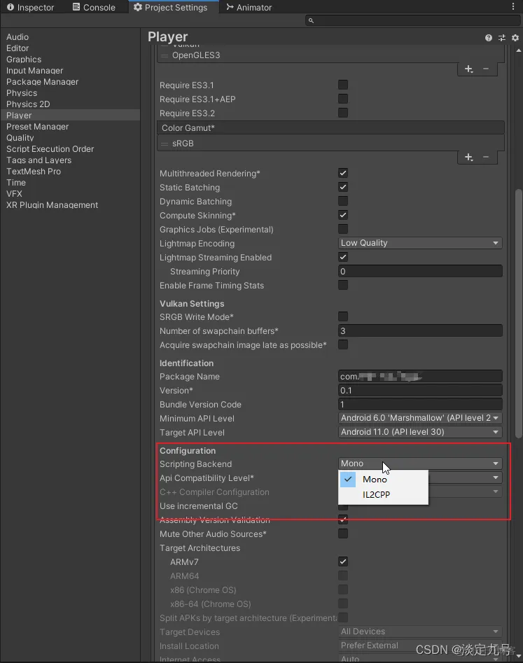Click the Streaming Priority value field
Screen dimensions: 523x663
coord(420,271)
